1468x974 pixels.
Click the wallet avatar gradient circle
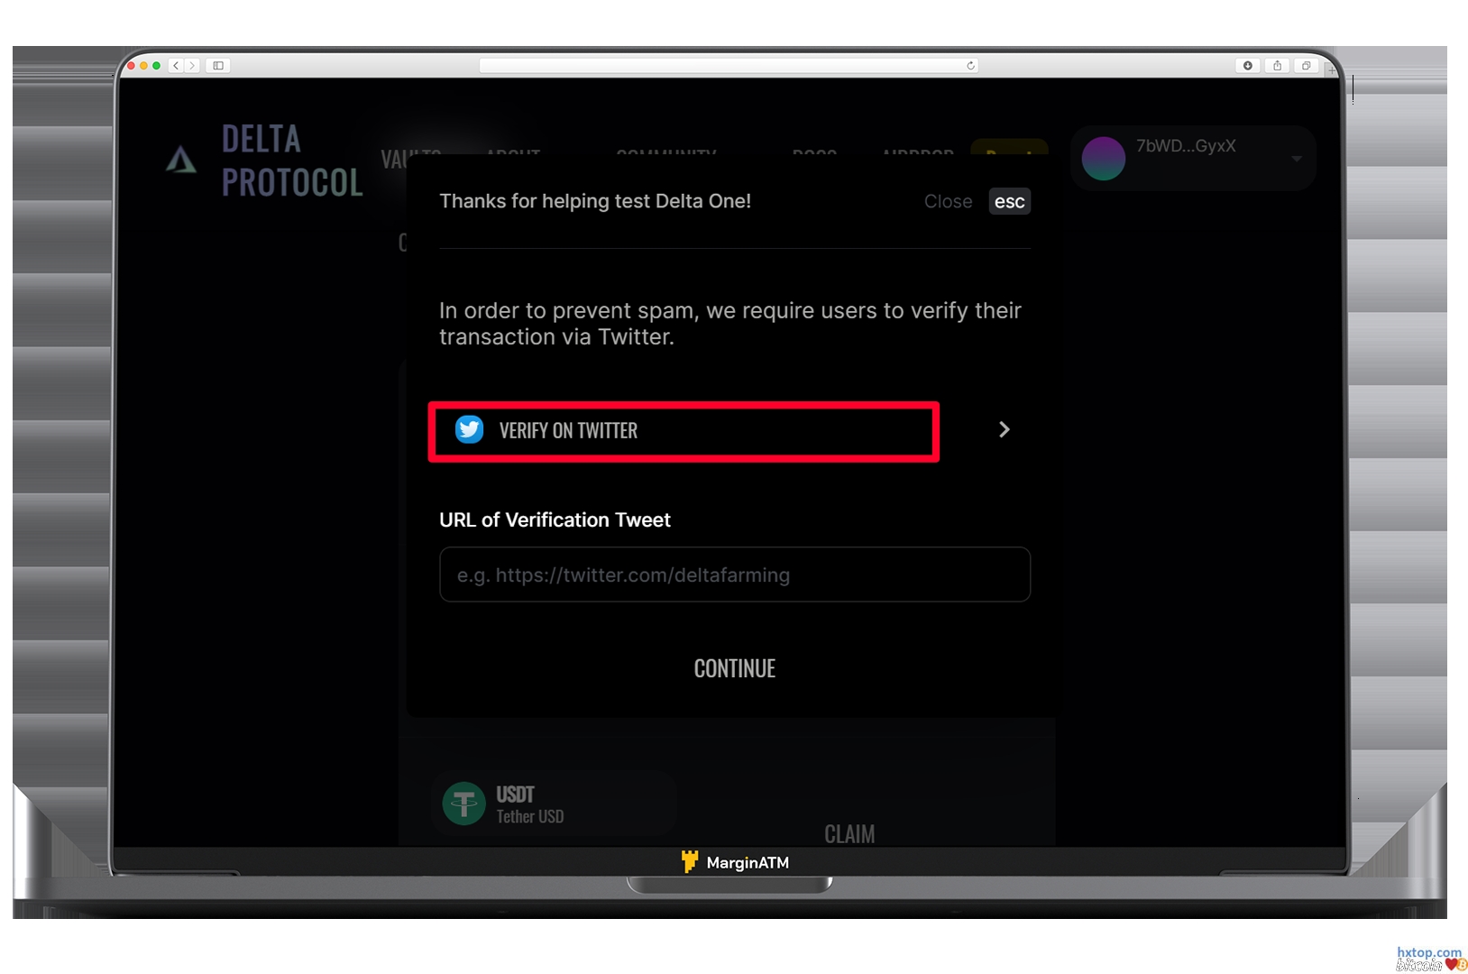(x=1103, y=159)
